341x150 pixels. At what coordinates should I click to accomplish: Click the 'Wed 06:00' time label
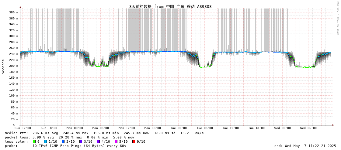[308, 128]
